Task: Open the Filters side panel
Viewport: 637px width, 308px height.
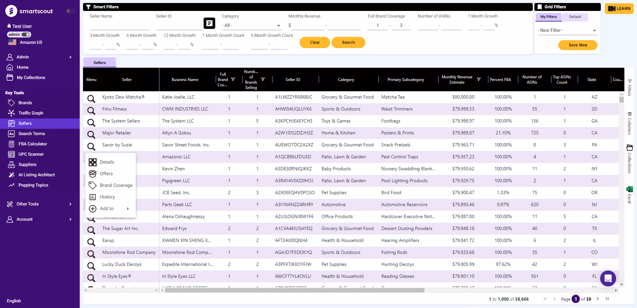Action: pyautogui.click(x=630, y=88)
